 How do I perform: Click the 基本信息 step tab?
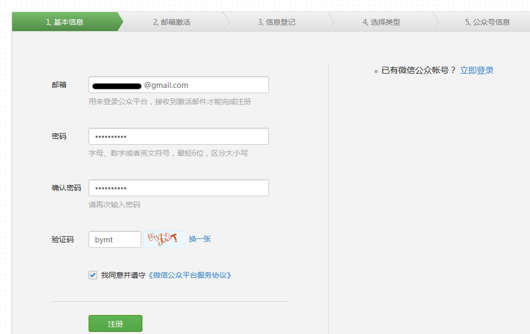click(x=64, y=22)
